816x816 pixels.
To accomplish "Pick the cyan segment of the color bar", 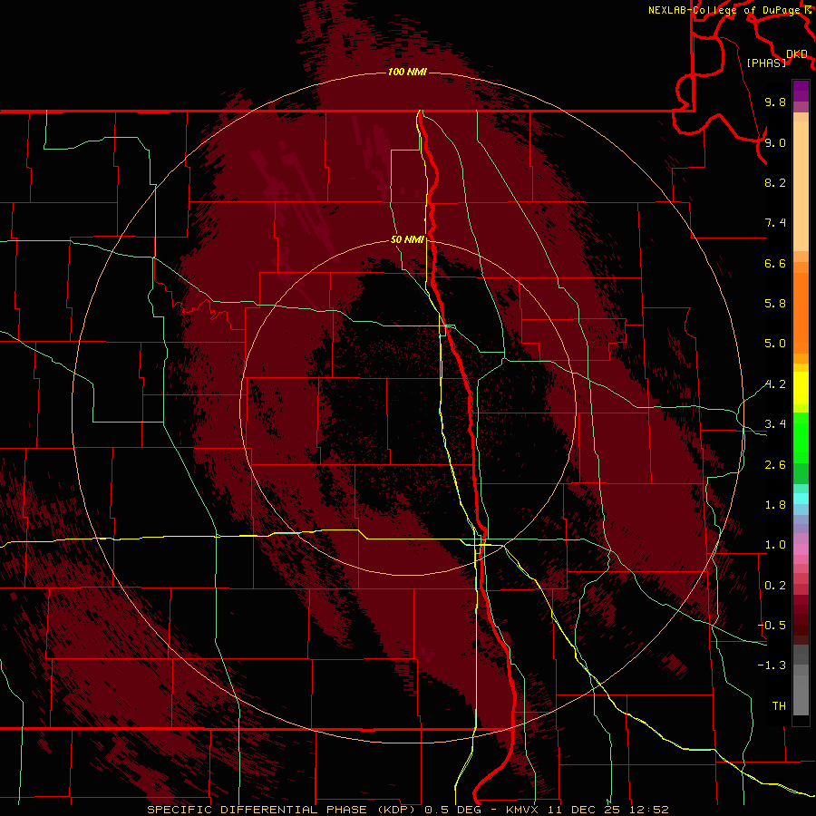I will pos(801,498).
